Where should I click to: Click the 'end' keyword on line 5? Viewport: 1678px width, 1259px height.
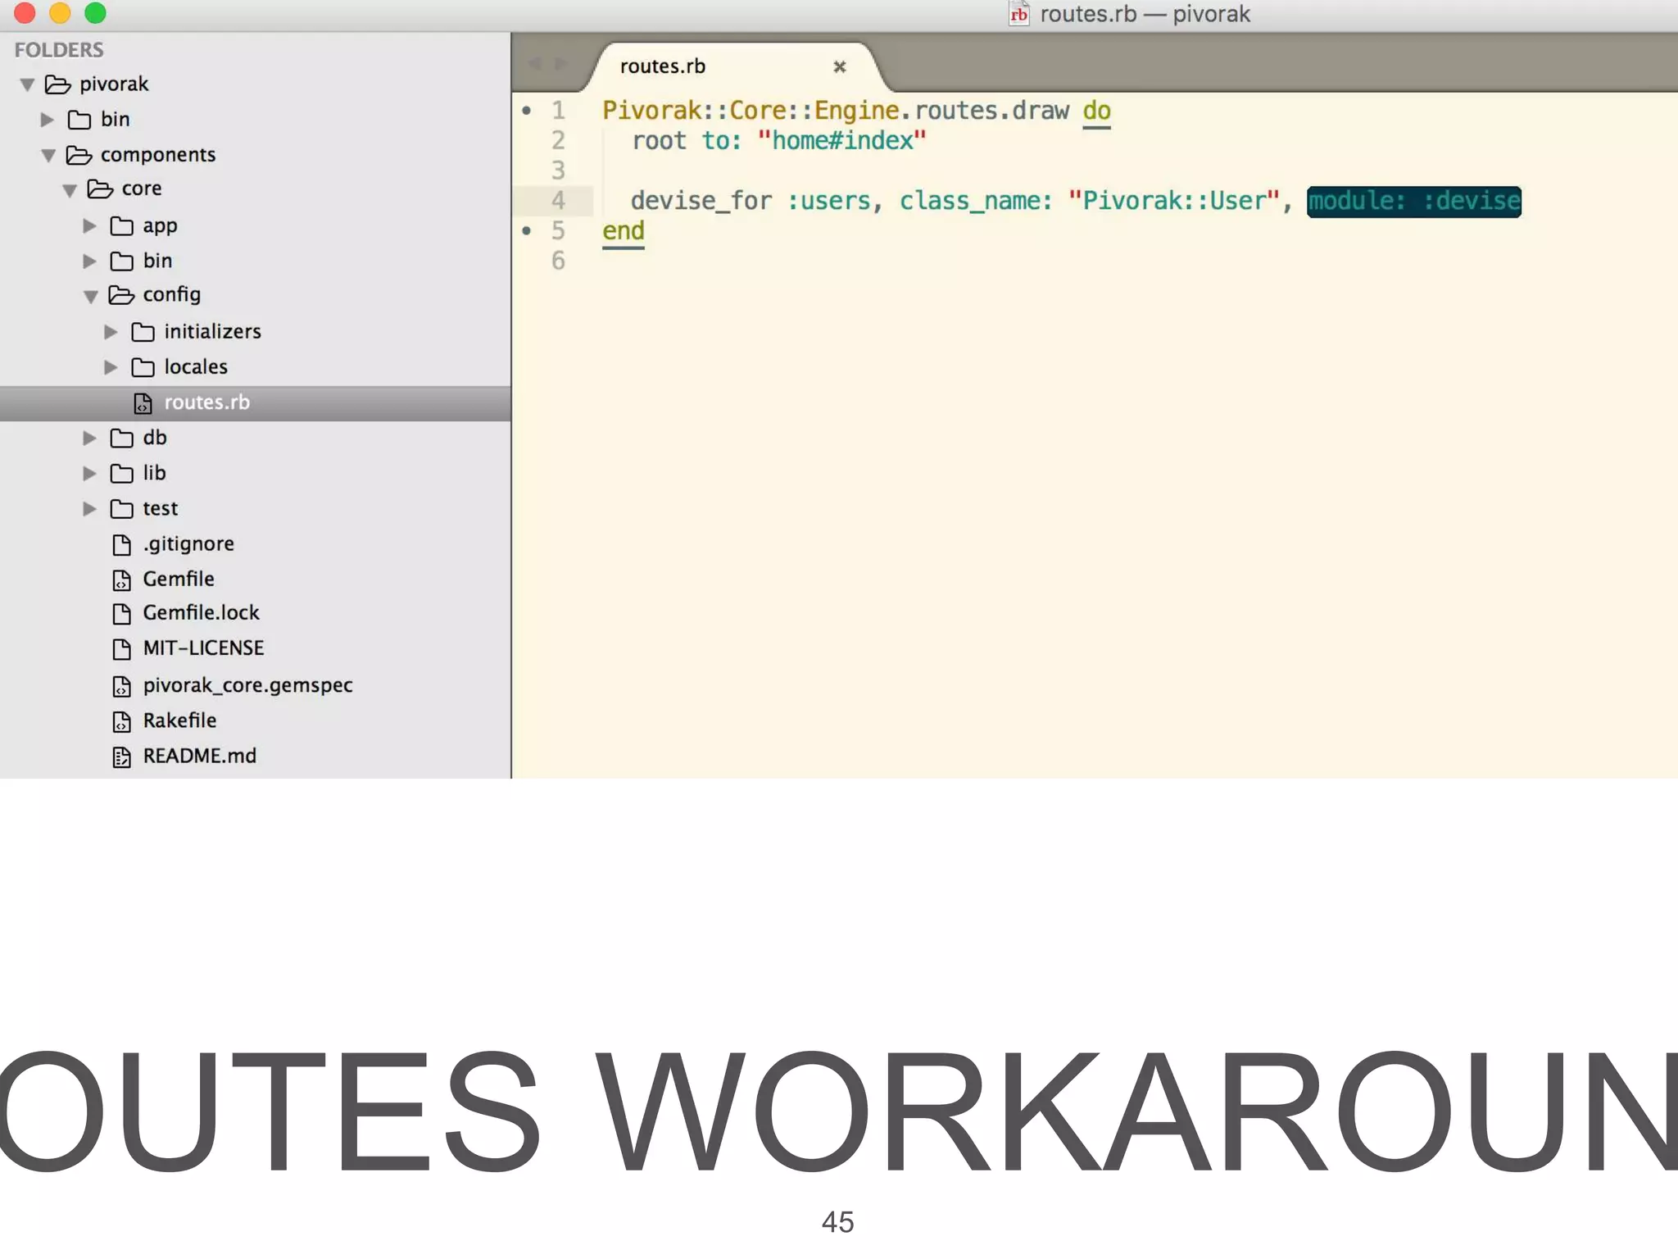[624, 231]
